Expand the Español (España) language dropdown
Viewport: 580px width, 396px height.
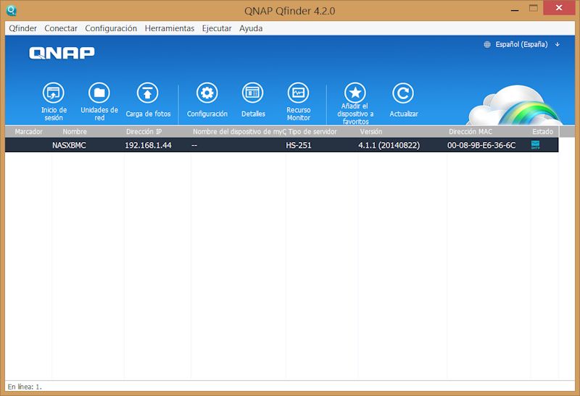tap(557, 44)
